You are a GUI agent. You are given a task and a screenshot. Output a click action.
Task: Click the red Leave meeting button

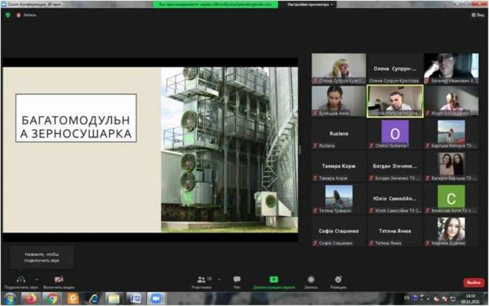[x=473, y=283]
